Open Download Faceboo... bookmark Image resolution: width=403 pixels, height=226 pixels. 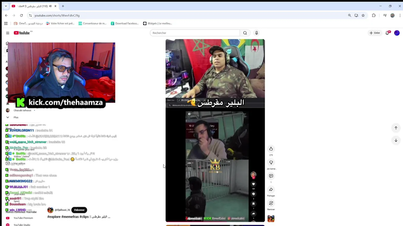(125, 24)
